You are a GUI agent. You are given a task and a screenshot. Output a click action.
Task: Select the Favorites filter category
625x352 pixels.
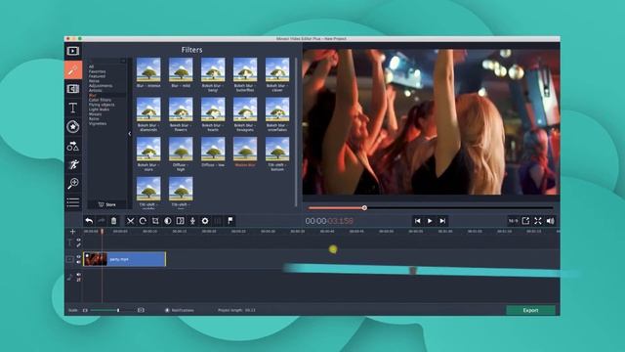[x=98, y=71]
